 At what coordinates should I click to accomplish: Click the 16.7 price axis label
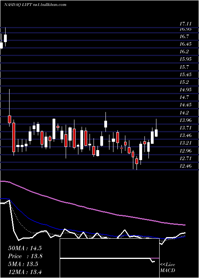click(184, 37)
